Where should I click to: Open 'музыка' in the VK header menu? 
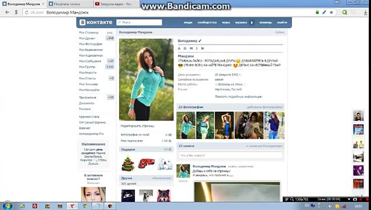coord(241,22)
